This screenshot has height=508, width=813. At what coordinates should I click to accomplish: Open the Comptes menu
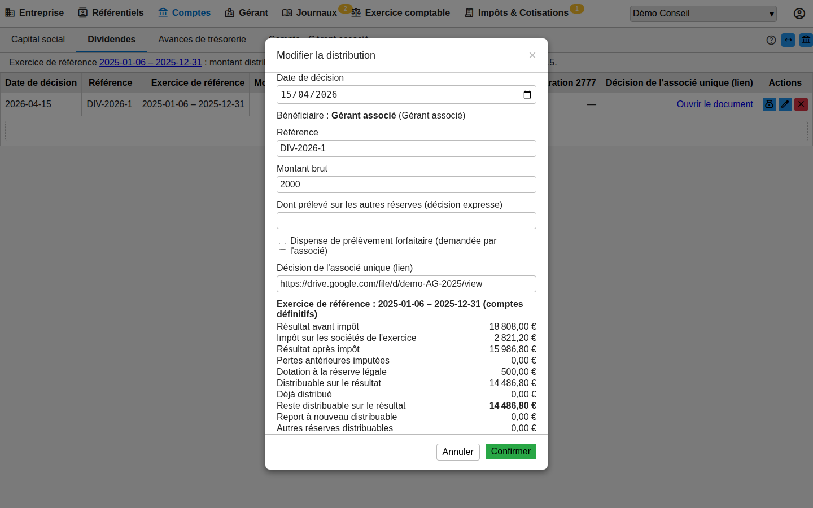pos(184,13)
